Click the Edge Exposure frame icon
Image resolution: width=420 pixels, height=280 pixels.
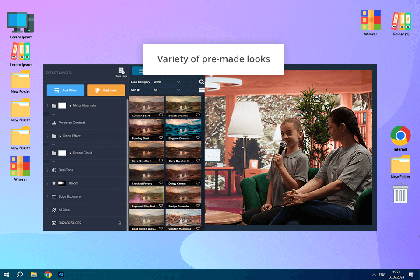(x=54, y=197)
